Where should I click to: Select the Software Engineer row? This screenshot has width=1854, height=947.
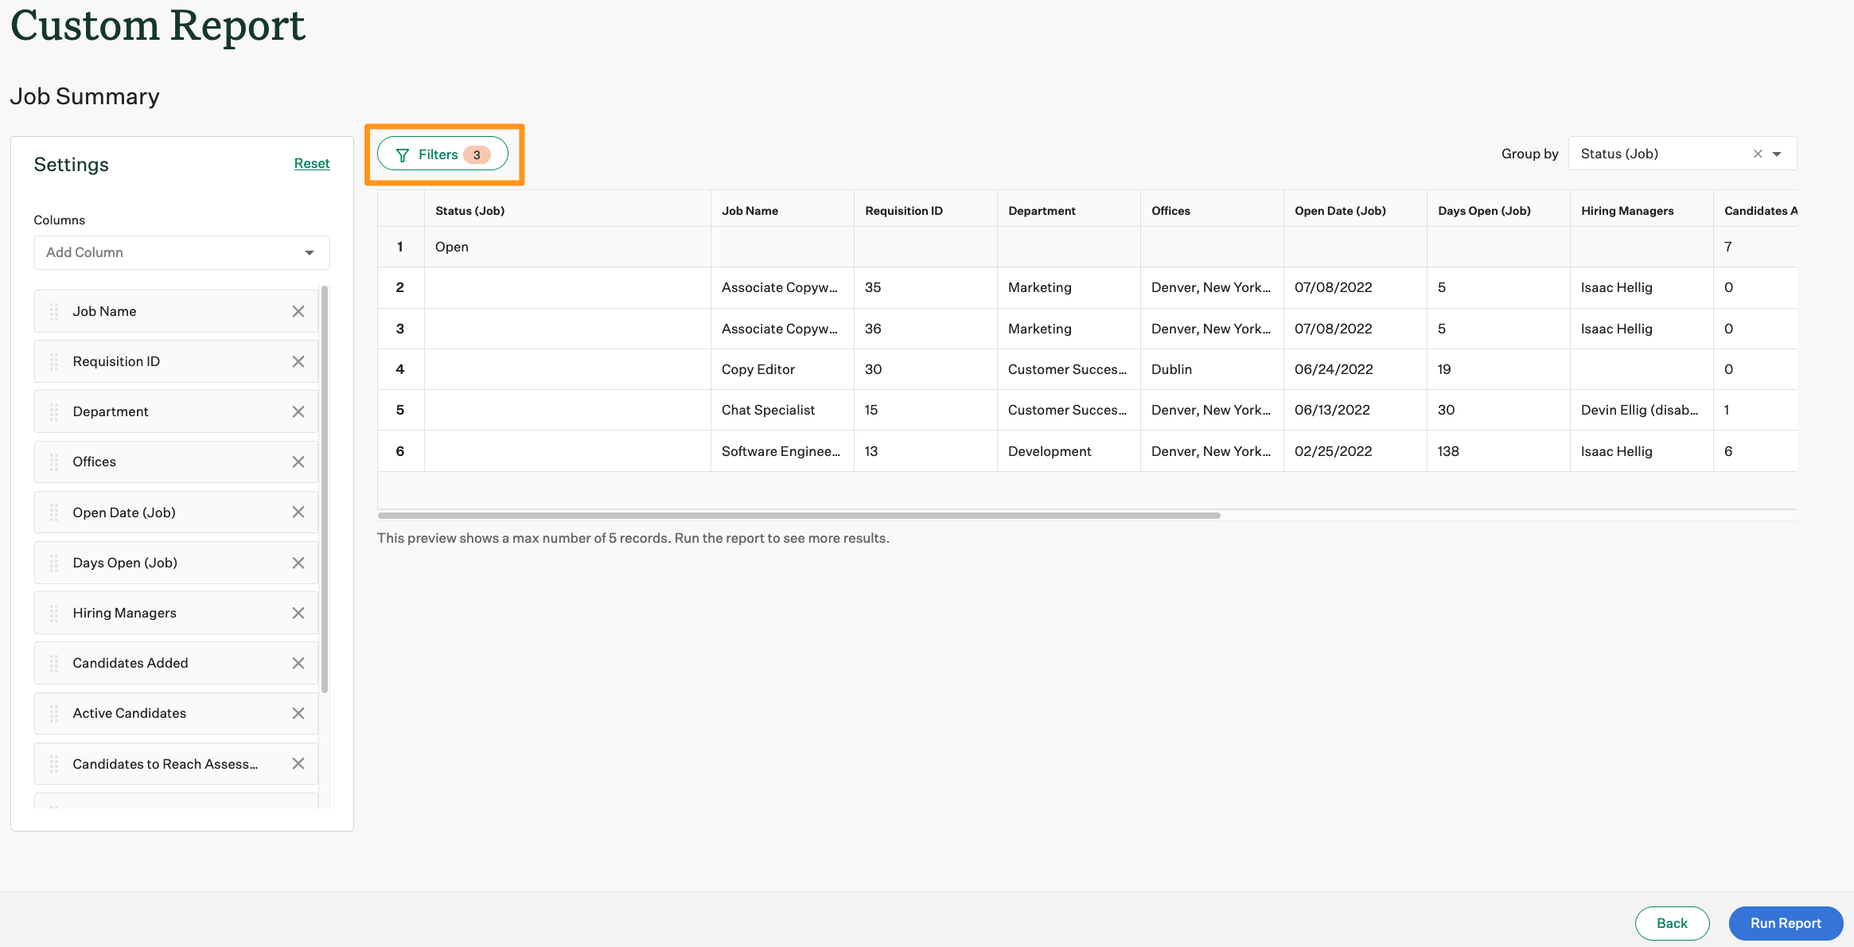click(781, 451)
